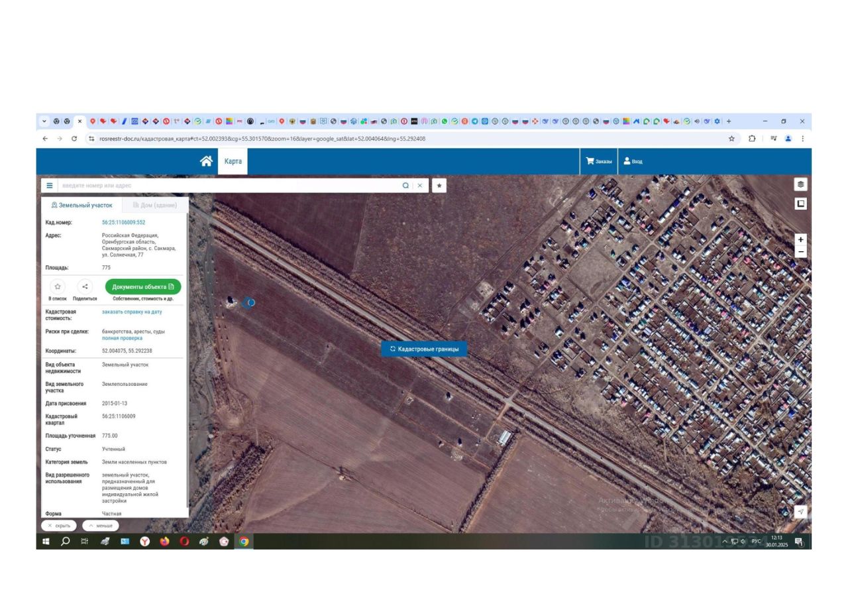Open полная проверка link
848x600 pixels.
122,338
